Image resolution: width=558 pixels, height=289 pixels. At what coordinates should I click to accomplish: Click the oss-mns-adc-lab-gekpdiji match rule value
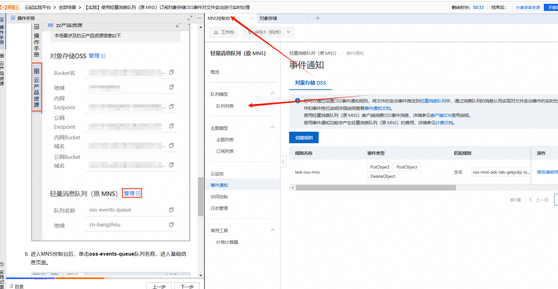(x=501, y=172)
